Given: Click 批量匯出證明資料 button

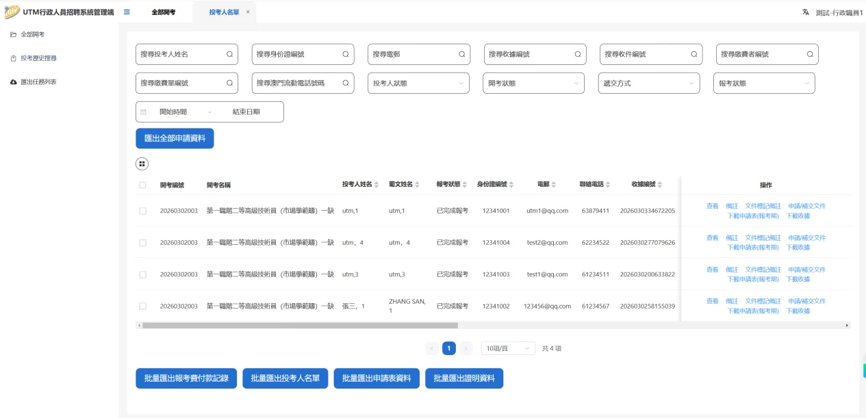Looking at the screenshot, I should (x=464, y=378).
